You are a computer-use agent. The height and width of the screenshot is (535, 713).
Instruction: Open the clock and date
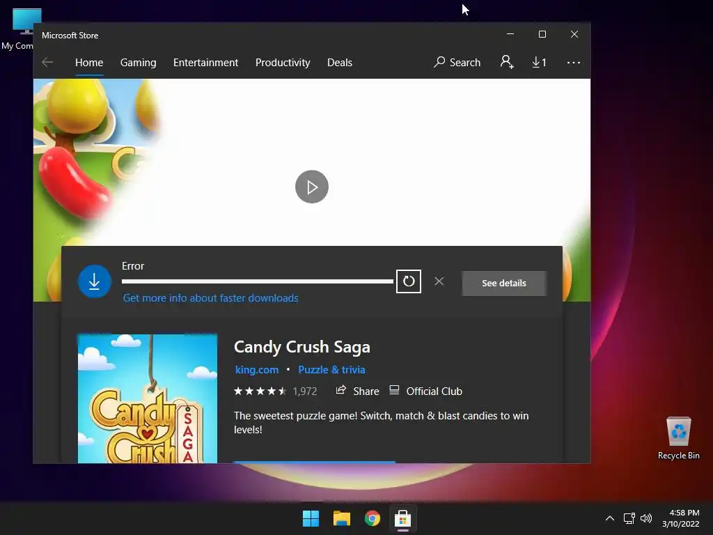[x=681, y=518]
